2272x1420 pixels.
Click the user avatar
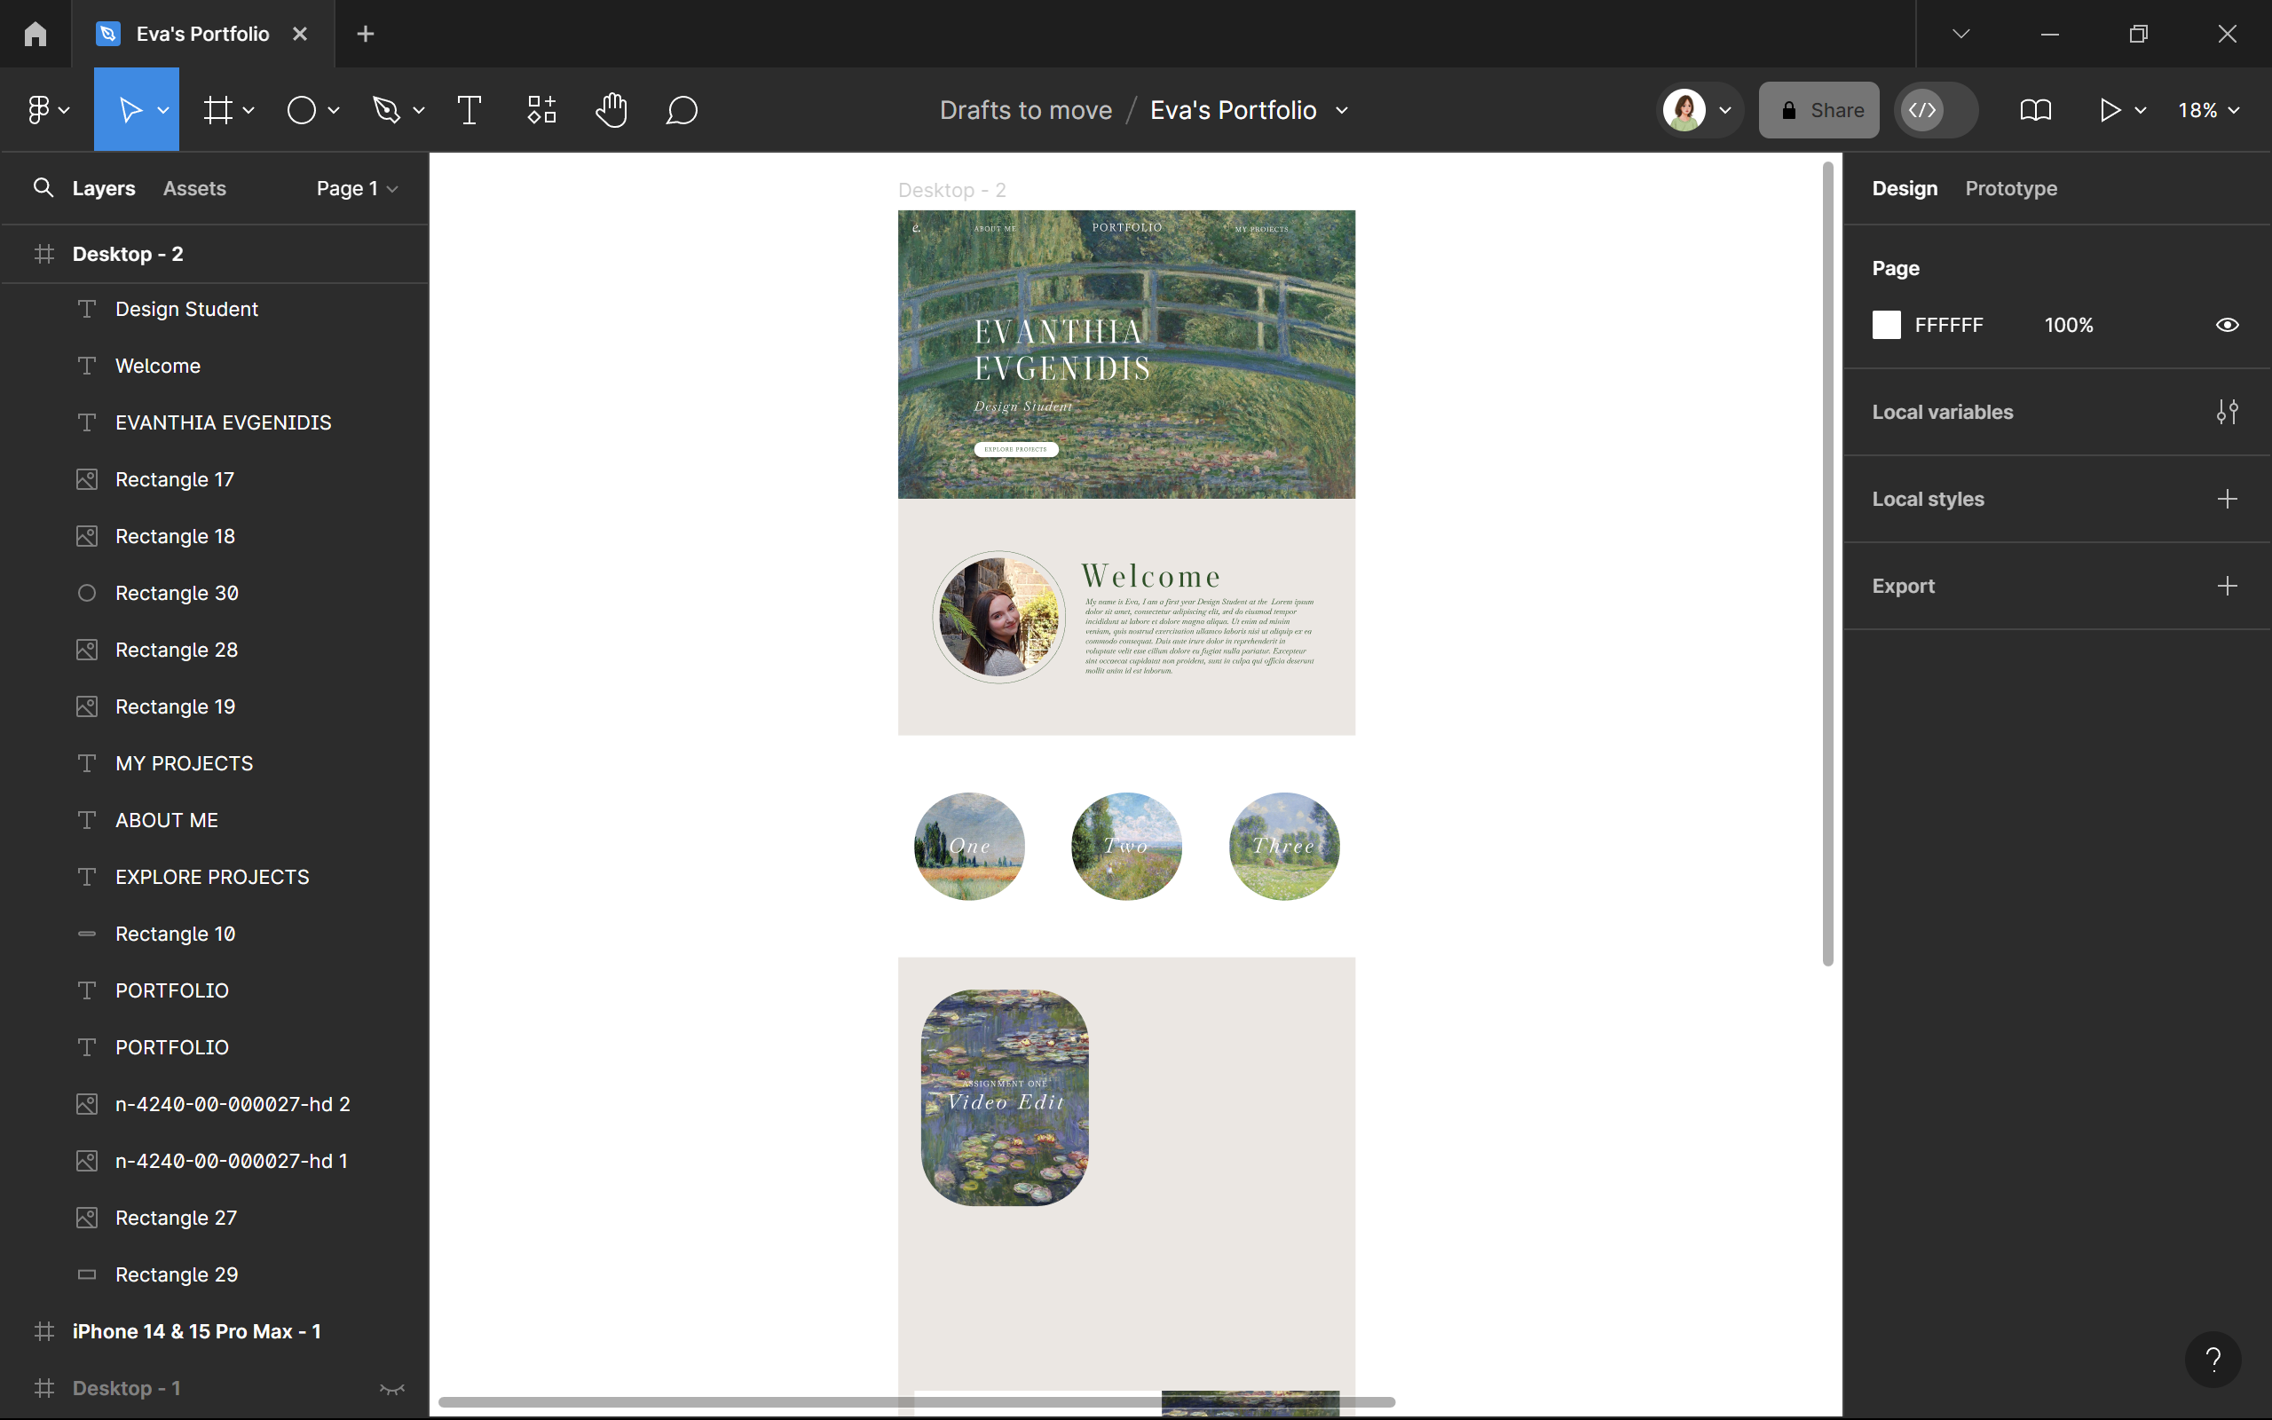tap(1684, 110)
